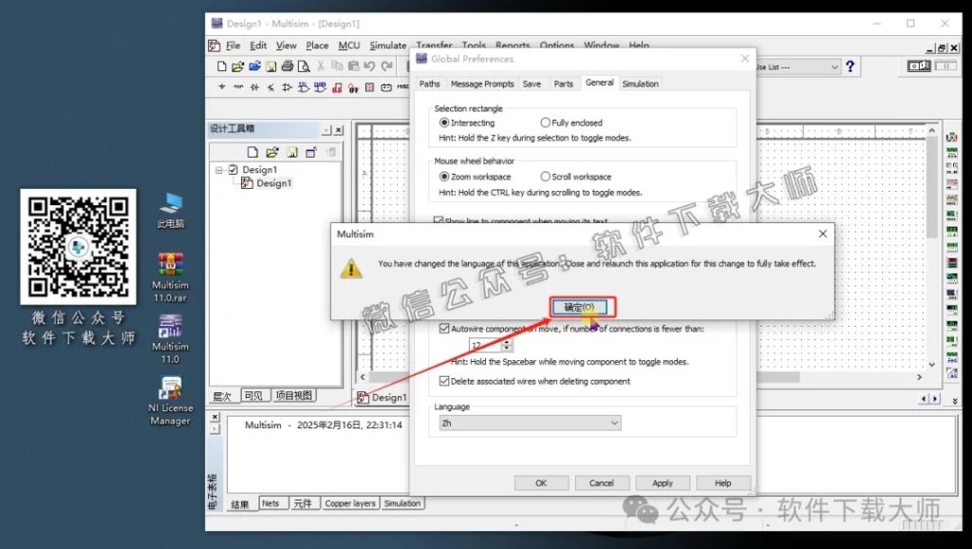Select the Diode component toolbar icon

click(254, 87)
